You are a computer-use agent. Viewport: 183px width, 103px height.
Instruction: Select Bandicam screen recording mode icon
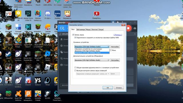(x=62, y=28)
